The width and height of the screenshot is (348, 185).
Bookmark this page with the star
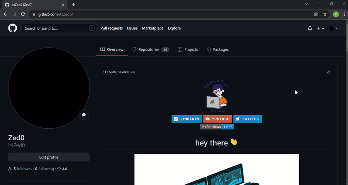pyautogui.click(x=325, y=14)
